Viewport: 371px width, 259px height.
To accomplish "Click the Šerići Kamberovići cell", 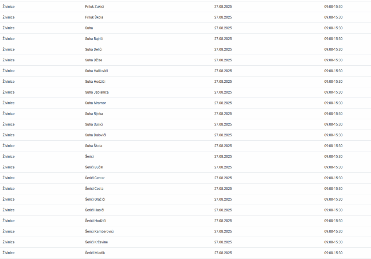I will [x=99, y=231].
